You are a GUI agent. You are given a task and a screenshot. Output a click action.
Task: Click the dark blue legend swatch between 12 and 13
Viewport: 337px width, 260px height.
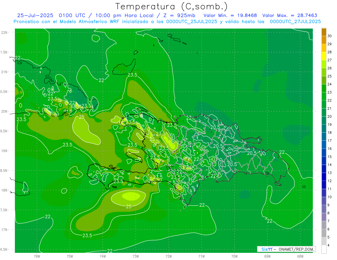324,177
